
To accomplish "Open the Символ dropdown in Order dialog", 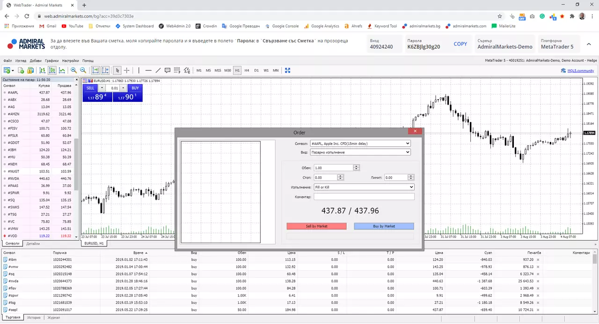I will (360, 144).
